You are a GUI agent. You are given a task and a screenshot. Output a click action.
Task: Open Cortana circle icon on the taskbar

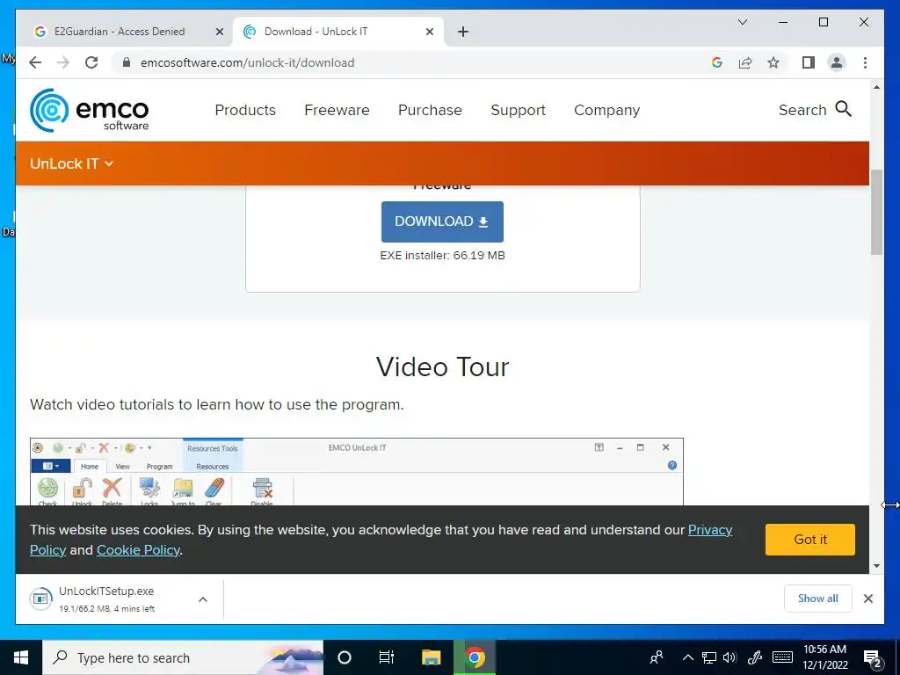pos(345,657)
